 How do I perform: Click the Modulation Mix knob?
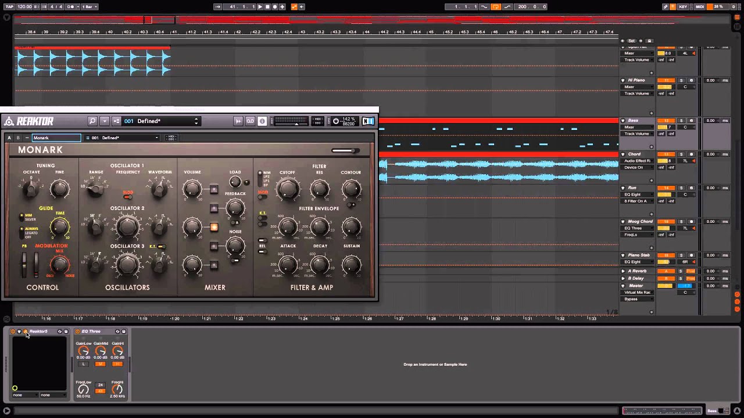point(59,265)
